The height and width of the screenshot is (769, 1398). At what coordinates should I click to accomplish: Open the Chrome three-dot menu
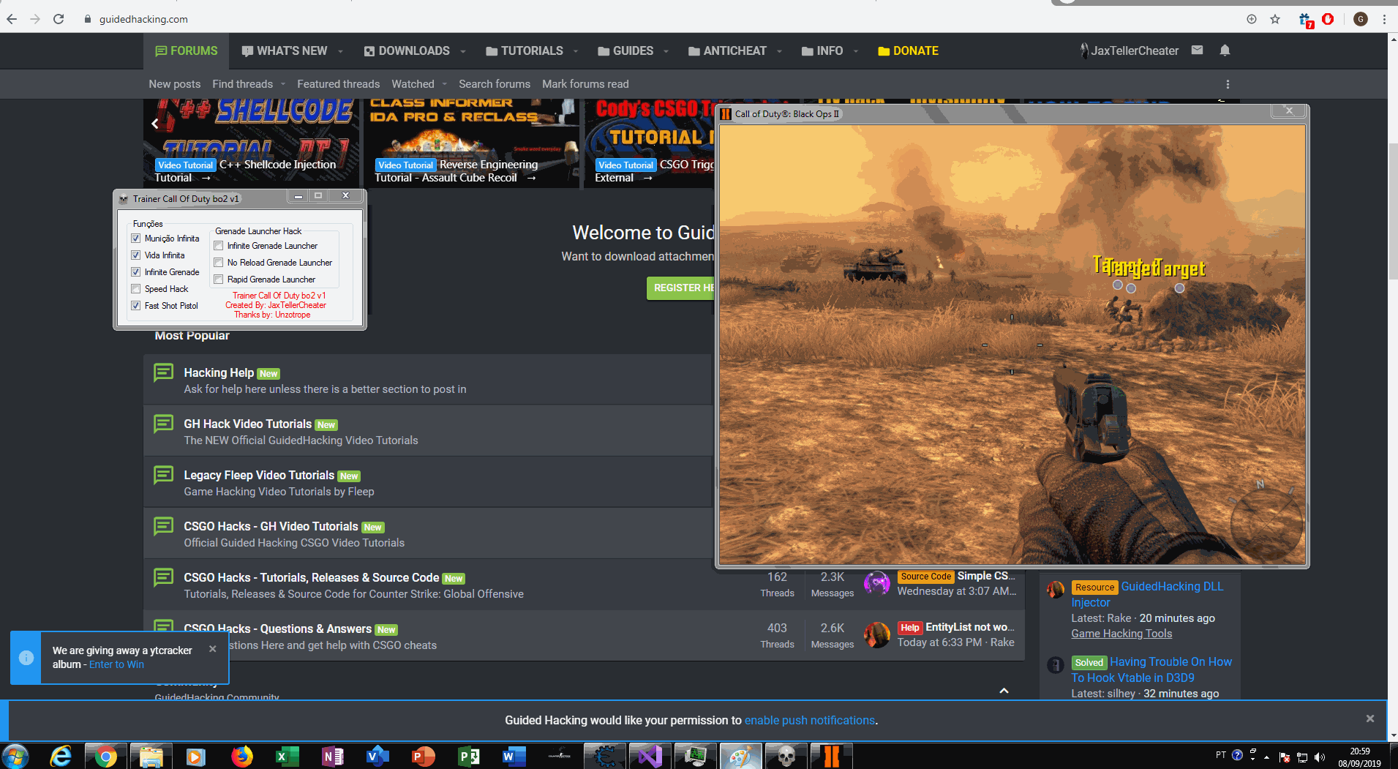[1384, 19]
